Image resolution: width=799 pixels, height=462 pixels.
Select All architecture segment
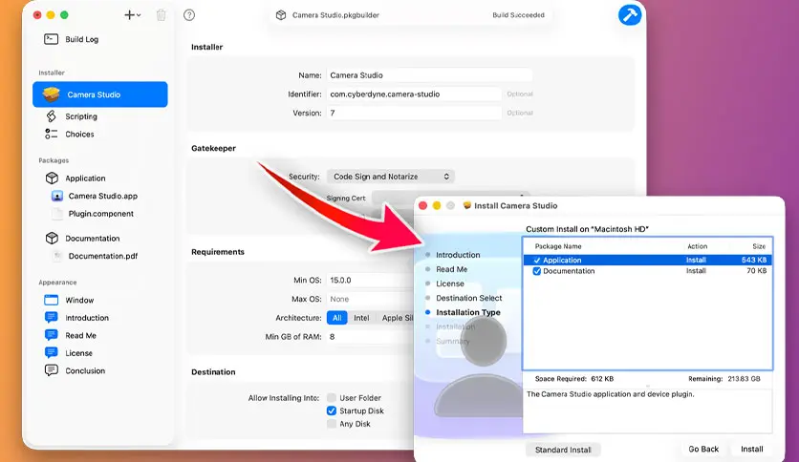click(x=336, y=318)
